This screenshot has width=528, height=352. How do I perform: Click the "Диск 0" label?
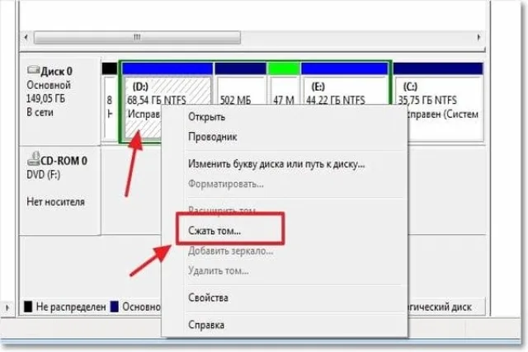[56, 72]
